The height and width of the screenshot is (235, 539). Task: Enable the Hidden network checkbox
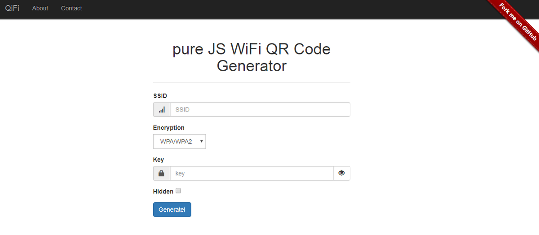point(178,191)
